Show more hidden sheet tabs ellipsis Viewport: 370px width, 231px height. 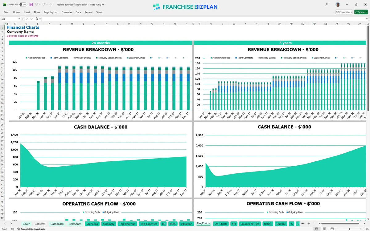pos(303,224)
